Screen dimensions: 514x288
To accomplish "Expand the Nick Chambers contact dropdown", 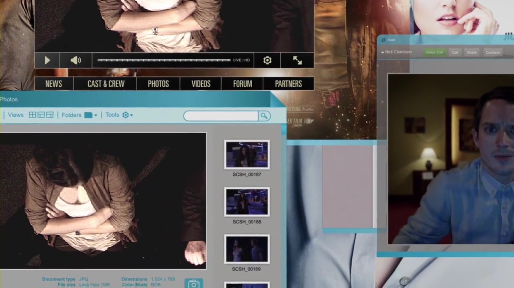I will pyautogui.click(x=383, y=52).
